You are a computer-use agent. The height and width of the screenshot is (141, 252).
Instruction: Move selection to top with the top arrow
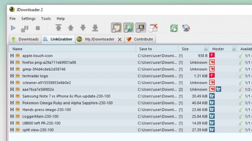point(59,28)
